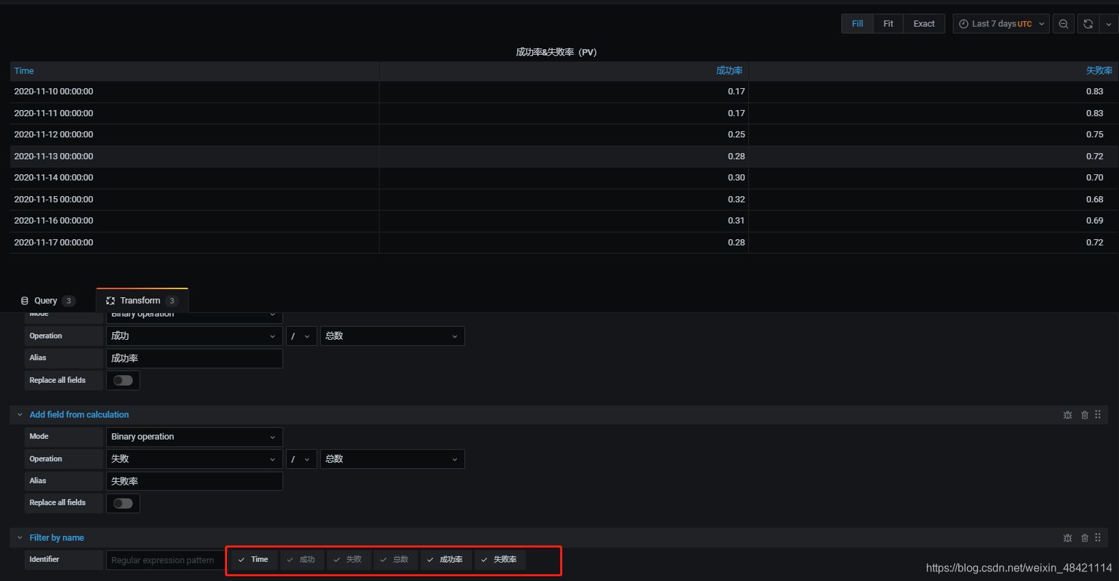Select the Fill display mode

click(857, 24)
